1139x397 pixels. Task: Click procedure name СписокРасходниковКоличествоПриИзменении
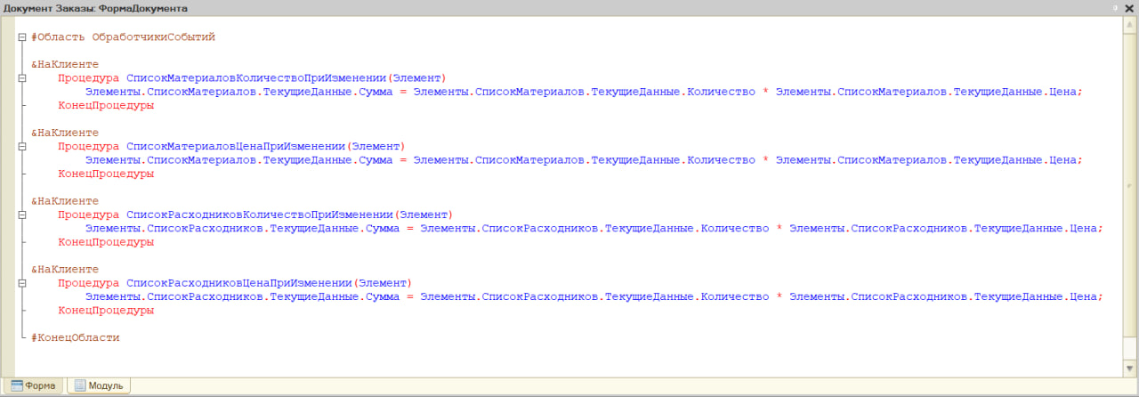click(261, 215)
